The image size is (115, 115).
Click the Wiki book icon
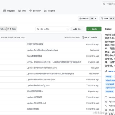pos(19,11)
